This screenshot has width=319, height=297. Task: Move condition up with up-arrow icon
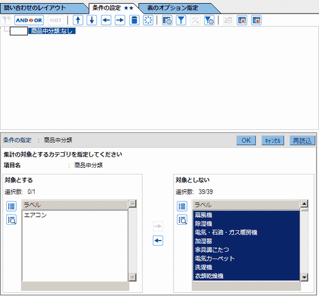pyautogui.click(x=78, y=20)
